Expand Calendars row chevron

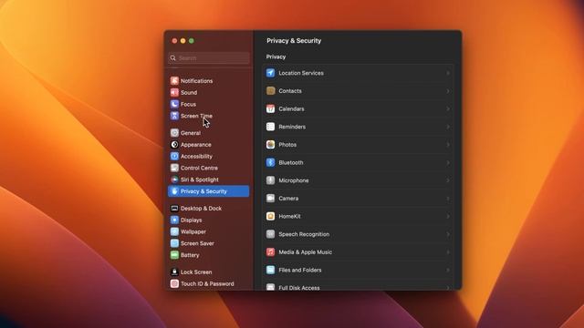(x=448, y=109)
